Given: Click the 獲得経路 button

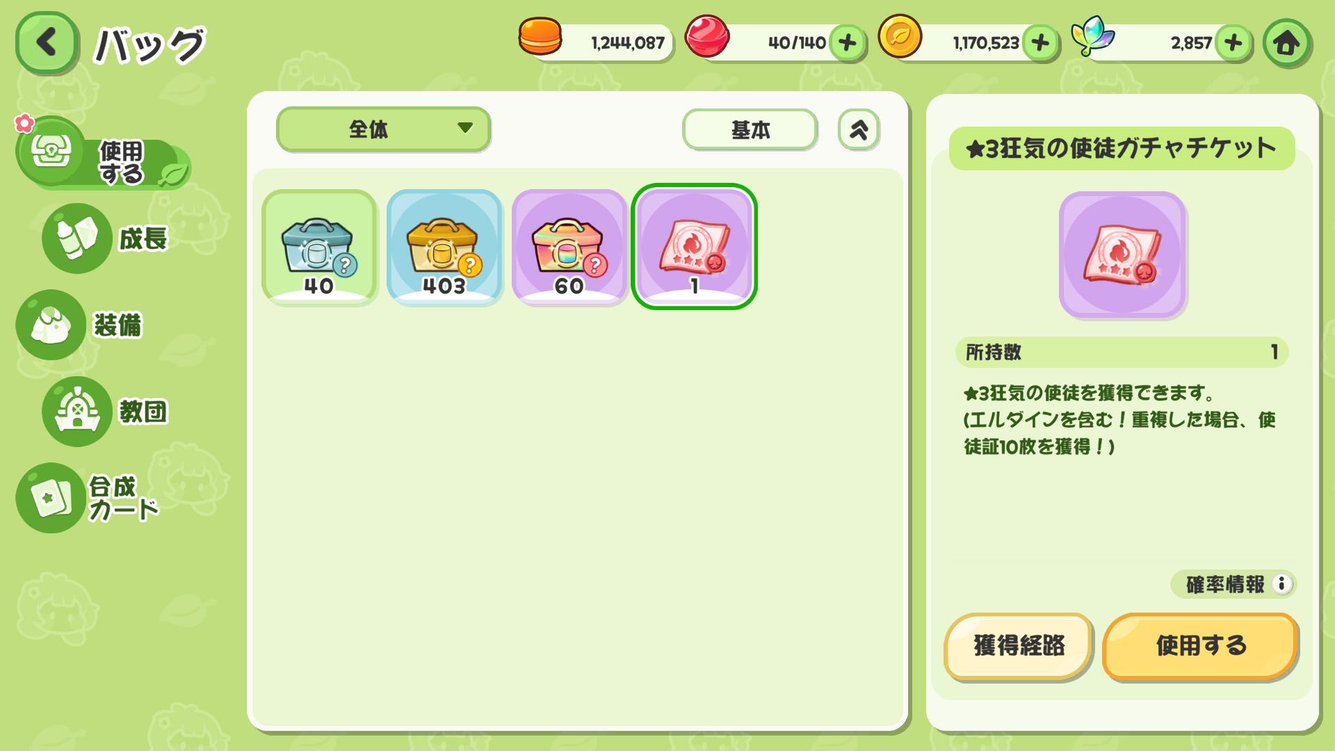Looking at the screenshot, I should 1019,646.
